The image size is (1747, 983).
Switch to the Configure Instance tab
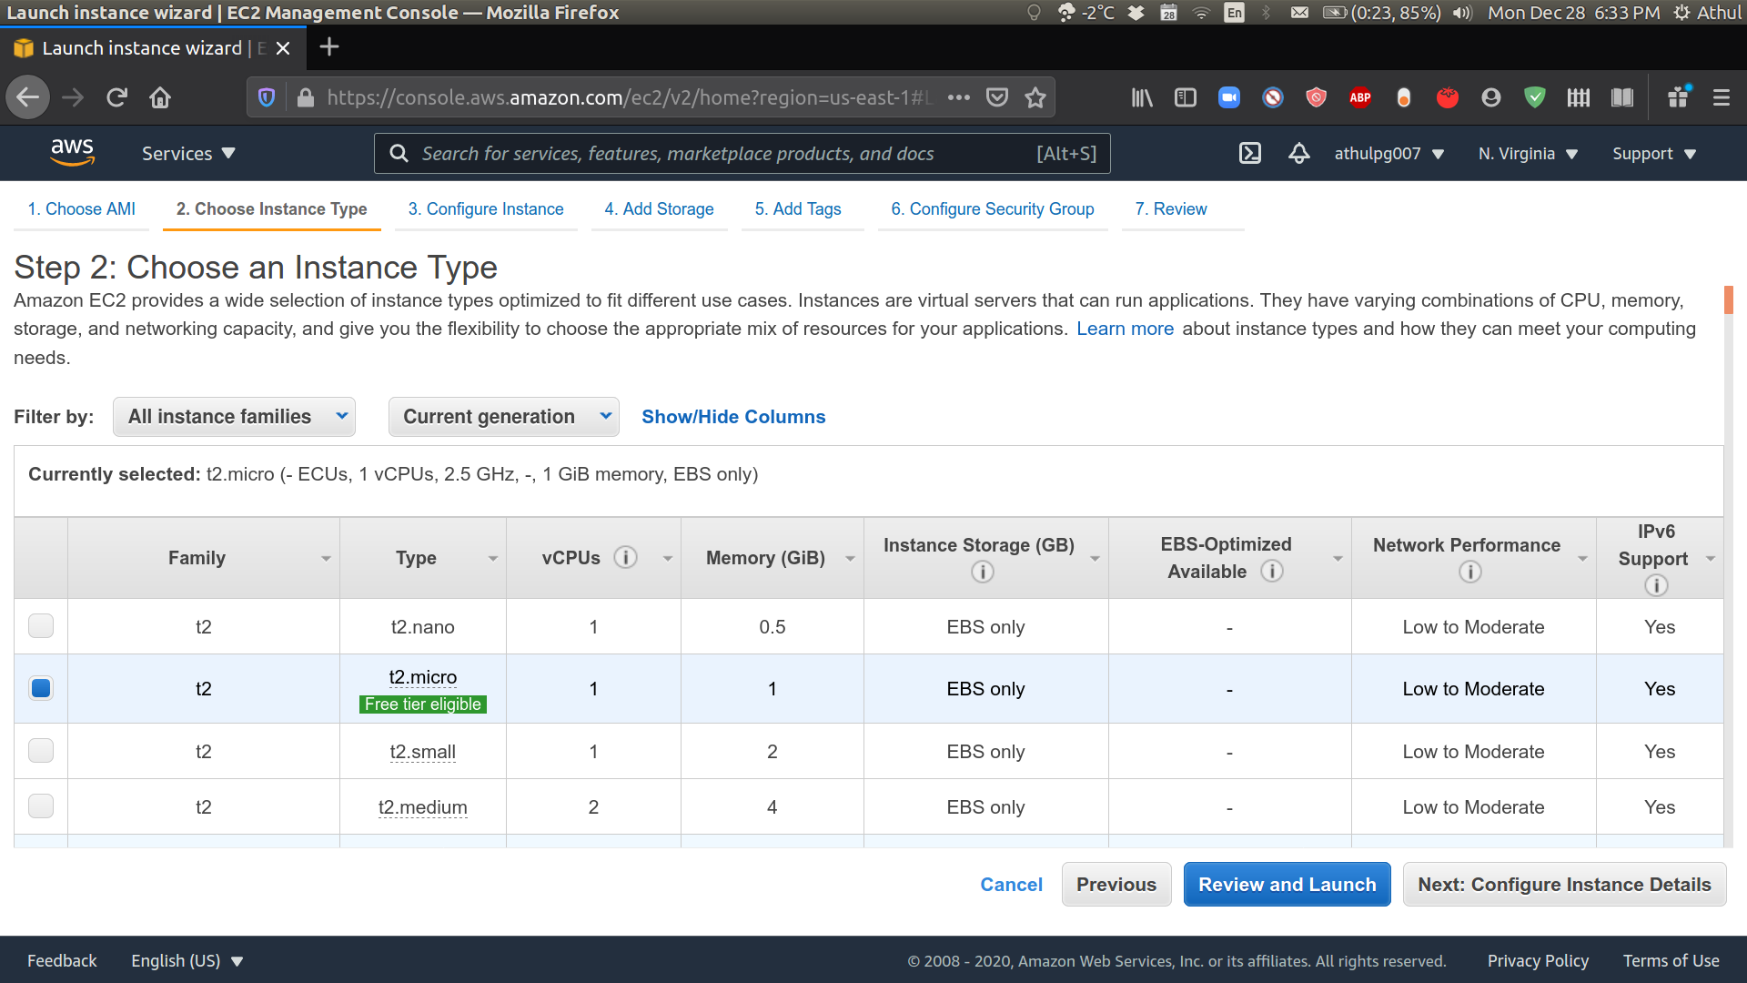[x=485, y=208]
